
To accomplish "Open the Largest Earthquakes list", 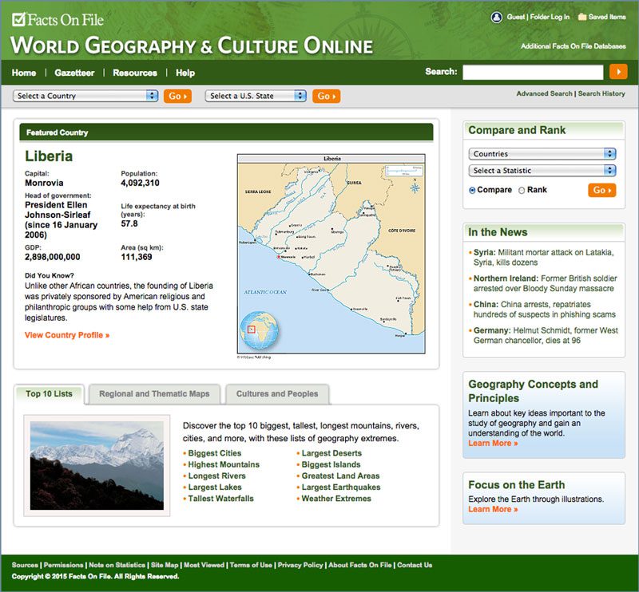I will [341, 487].
